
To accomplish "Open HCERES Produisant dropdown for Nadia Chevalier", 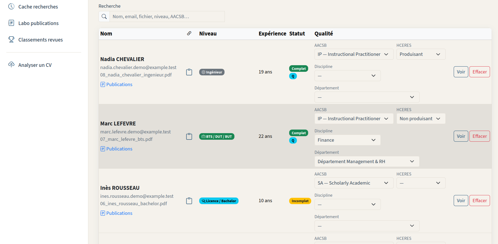I will point(421,54).
